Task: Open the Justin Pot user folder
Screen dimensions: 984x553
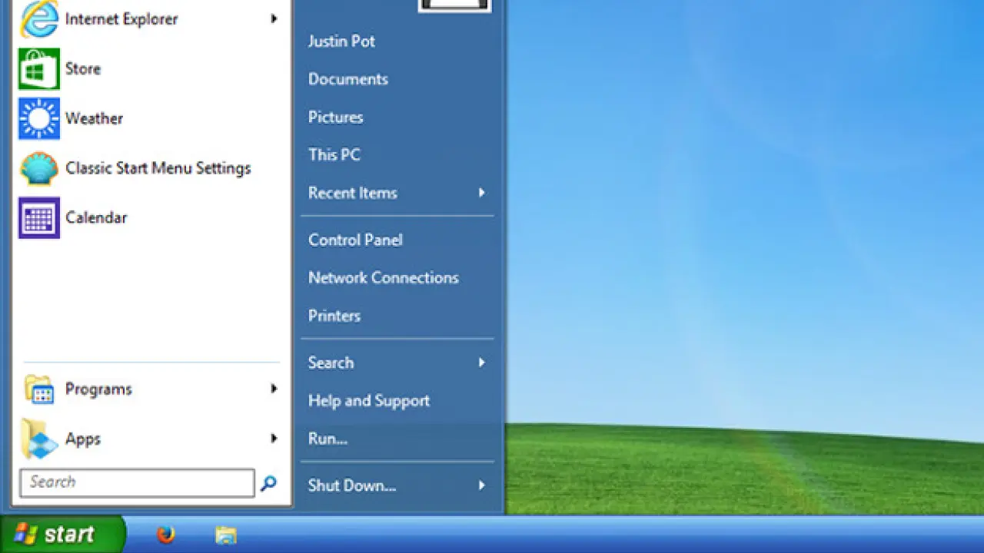Action: (x=341, y=41)
